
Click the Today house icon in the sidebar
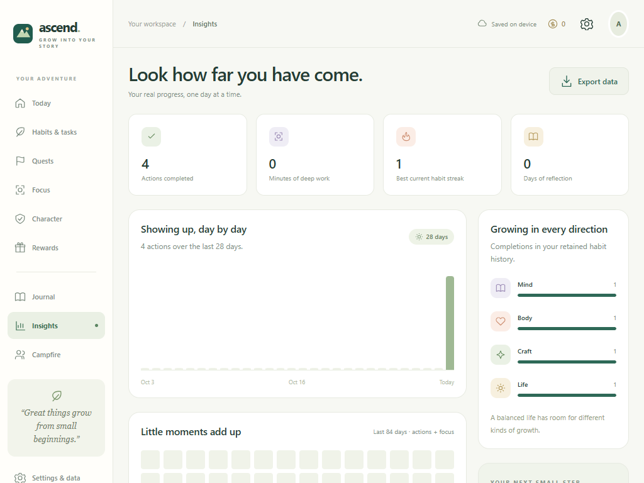pyautogui.click(x=20, y=103)
